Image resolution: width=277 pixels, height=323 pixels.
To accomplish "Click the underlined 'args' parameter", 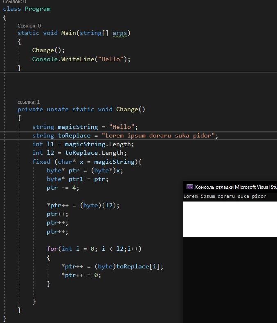I will tap(120, 33).
